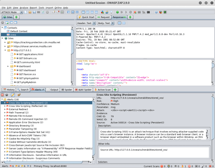Click the Show tab names and icons toggle icon

pos(62,12)
